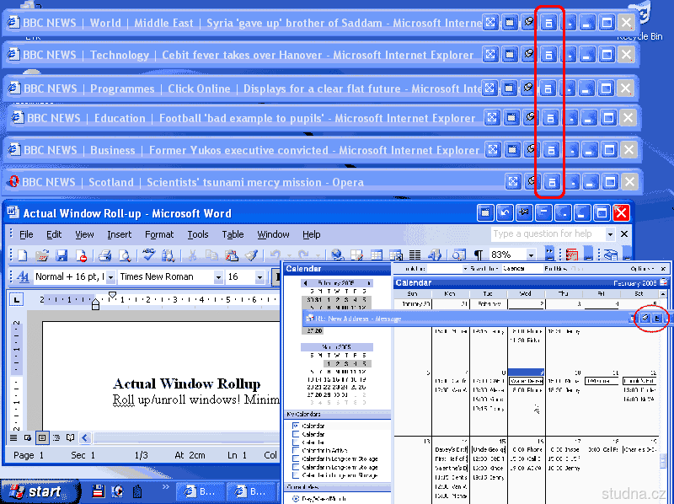Expand the 83% zoom dropdown

[x=532, y=255]
